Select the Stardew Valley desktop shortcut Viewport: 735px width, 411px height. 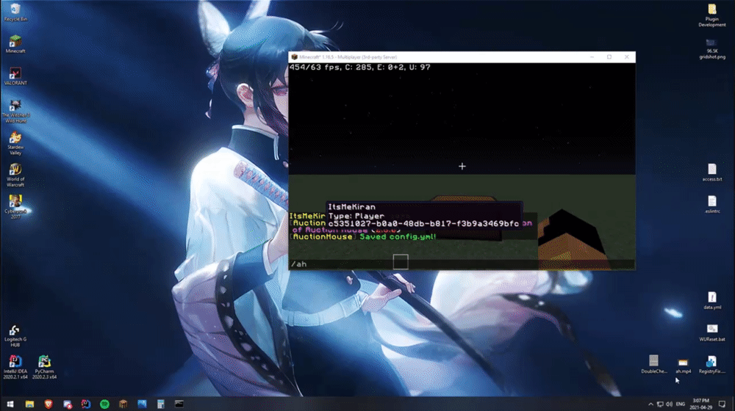(x=15, y=143)
